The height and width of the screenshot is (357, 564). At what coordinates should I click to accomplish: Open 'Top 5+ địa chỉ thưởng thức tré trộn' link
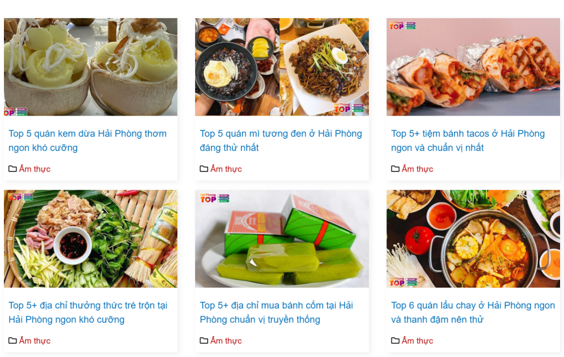[88, 312]
